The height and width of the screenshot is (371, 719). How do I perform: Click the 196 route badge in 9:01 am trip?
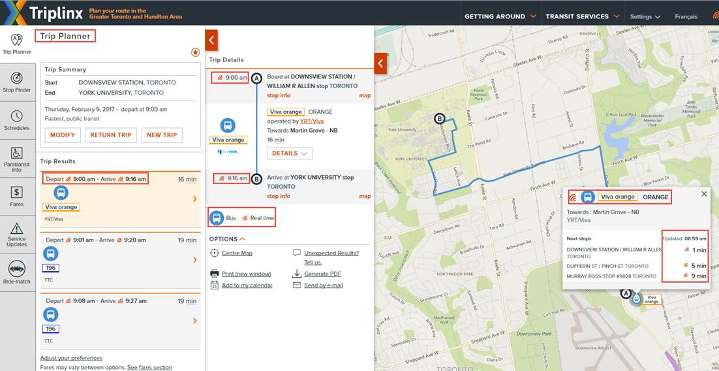(51, 268)
